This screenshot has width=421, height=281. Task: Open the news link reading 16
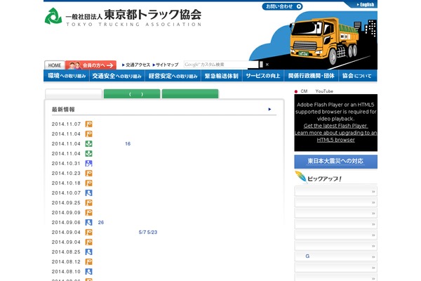(x=128, y=143)
